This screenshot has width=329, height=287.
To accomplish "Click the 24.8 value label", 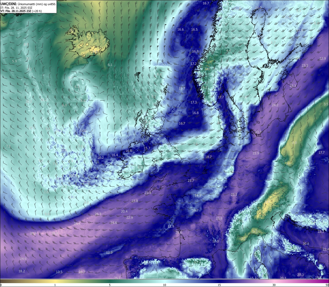I will pyautogui.click(x=114, y=223).
